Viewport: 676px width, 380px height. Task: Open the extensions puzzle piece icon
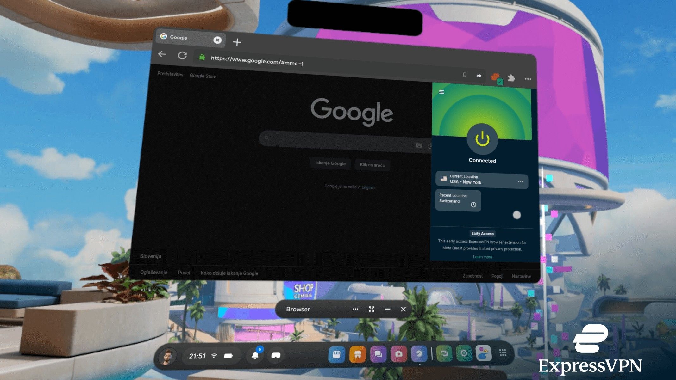[512, 78]
